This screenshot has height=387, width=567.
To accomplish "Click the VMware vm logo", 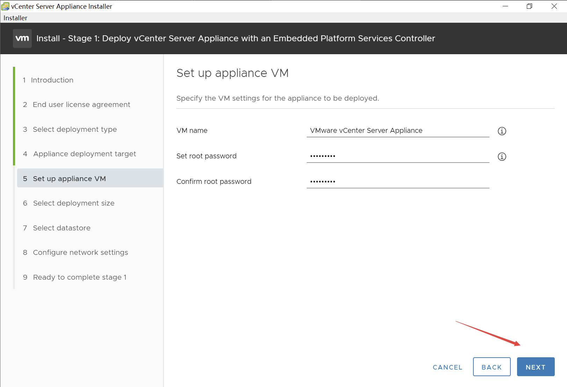I will (22, 38).
